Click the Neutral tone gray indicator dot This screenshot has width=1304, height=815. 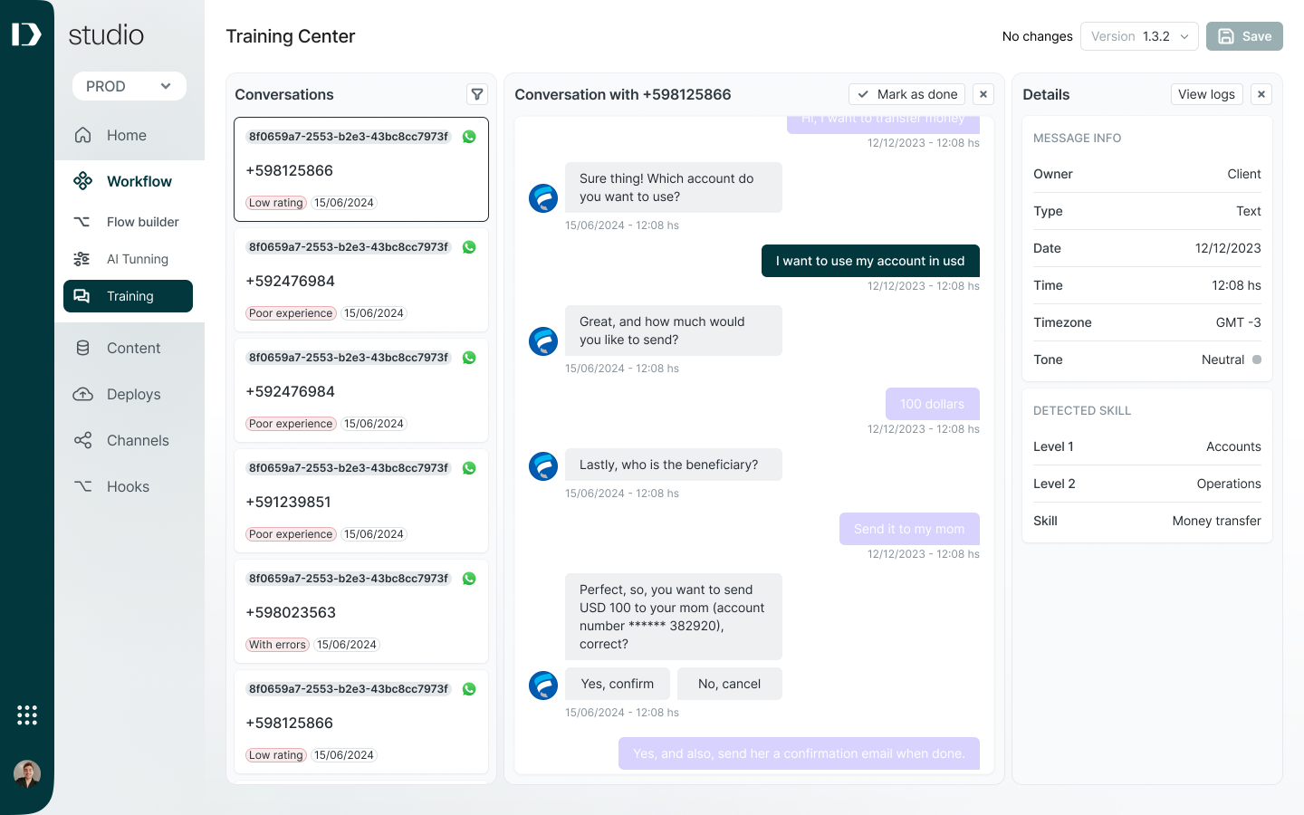pos(1257,360)
